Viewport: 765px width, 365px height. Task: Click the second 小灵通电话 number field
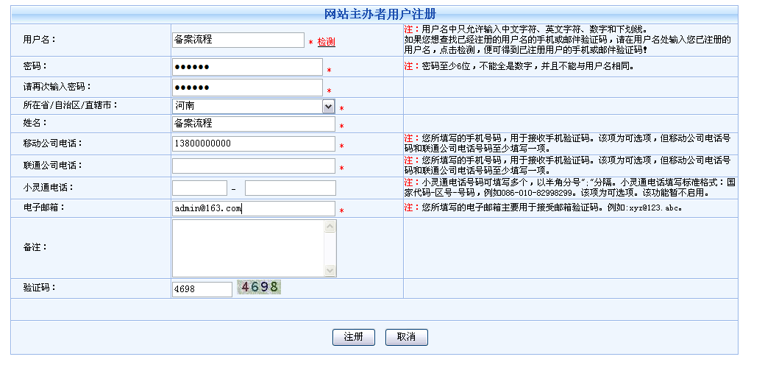click(x=291, y=188)
